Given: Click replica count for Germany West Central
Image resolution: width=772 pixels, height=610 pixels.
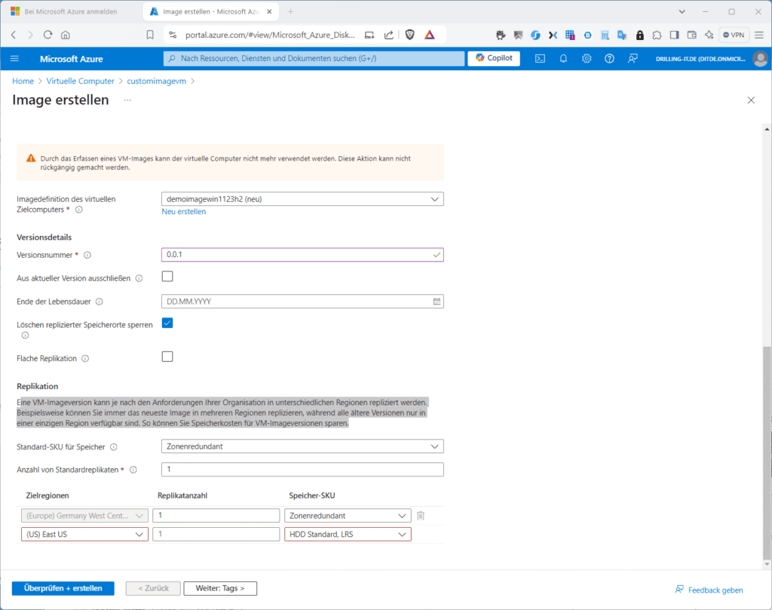Looking at the screenshot, I should click(216, 516).
